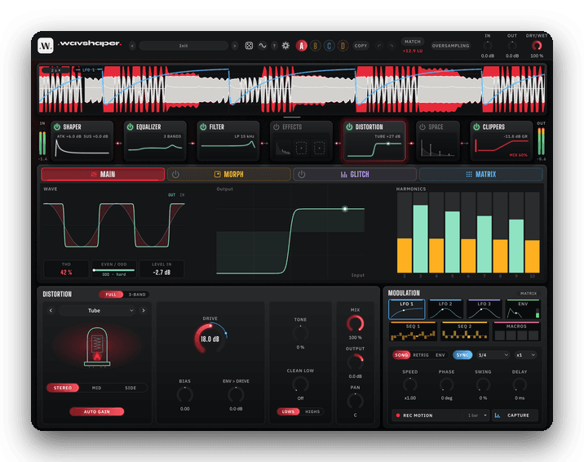
Task: Toggle Distortion module power
Action: 349,127
